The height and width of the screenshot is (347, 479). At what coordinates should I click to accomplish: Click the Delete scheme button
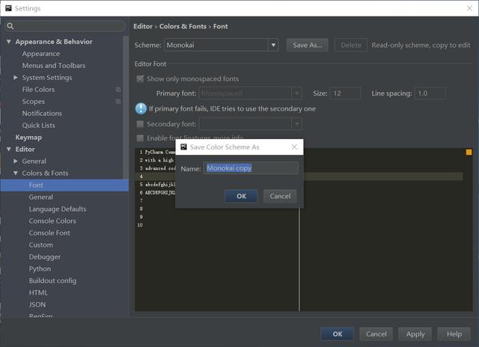[x=351, y=45]
